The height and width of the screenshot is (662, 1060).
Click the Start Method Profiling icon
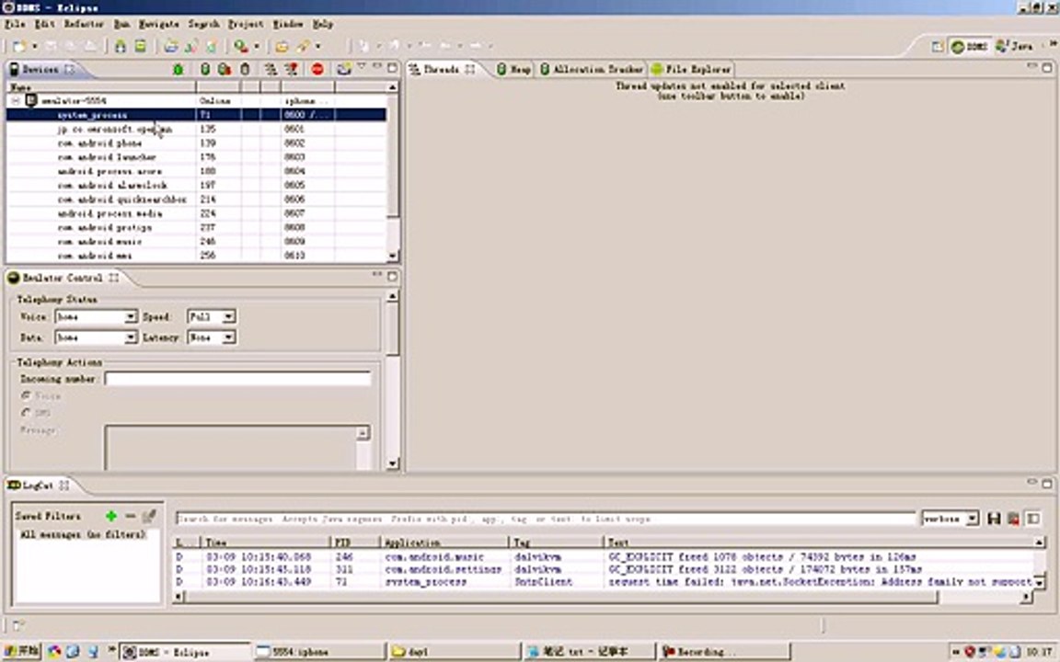tap(292, 69)
